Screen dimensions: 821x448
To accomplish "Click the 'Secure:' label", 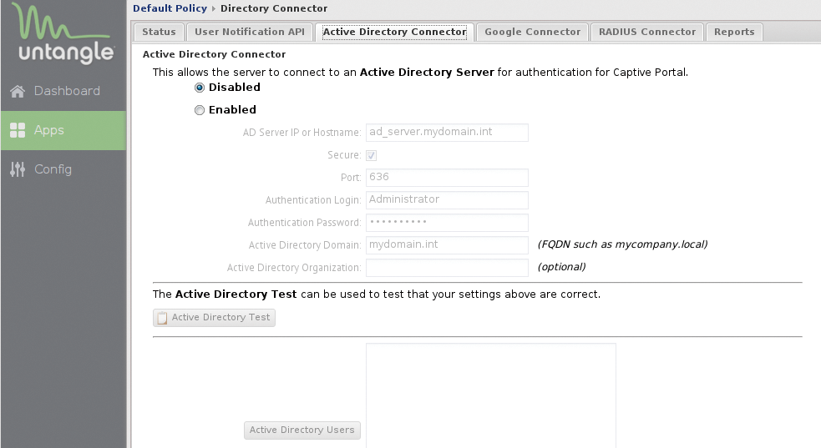I will [344, 155].
